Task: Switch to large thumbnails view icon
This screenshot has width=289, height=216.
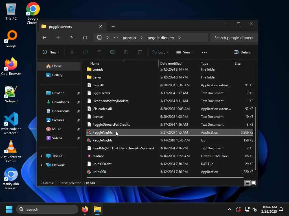Action: tap(254, 183)
